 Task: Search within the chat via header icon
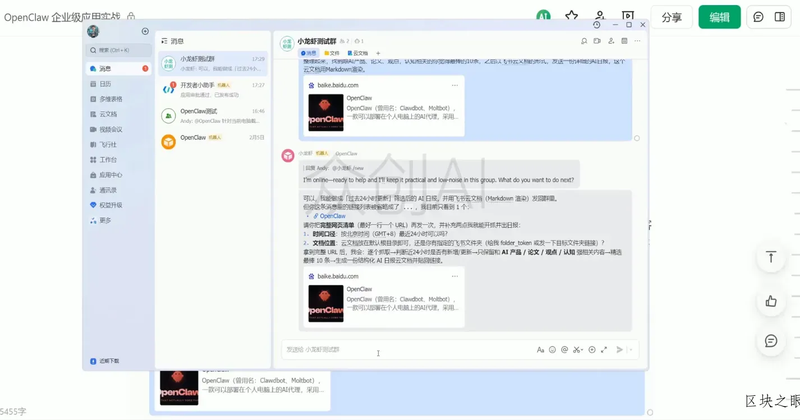point(583,41)
